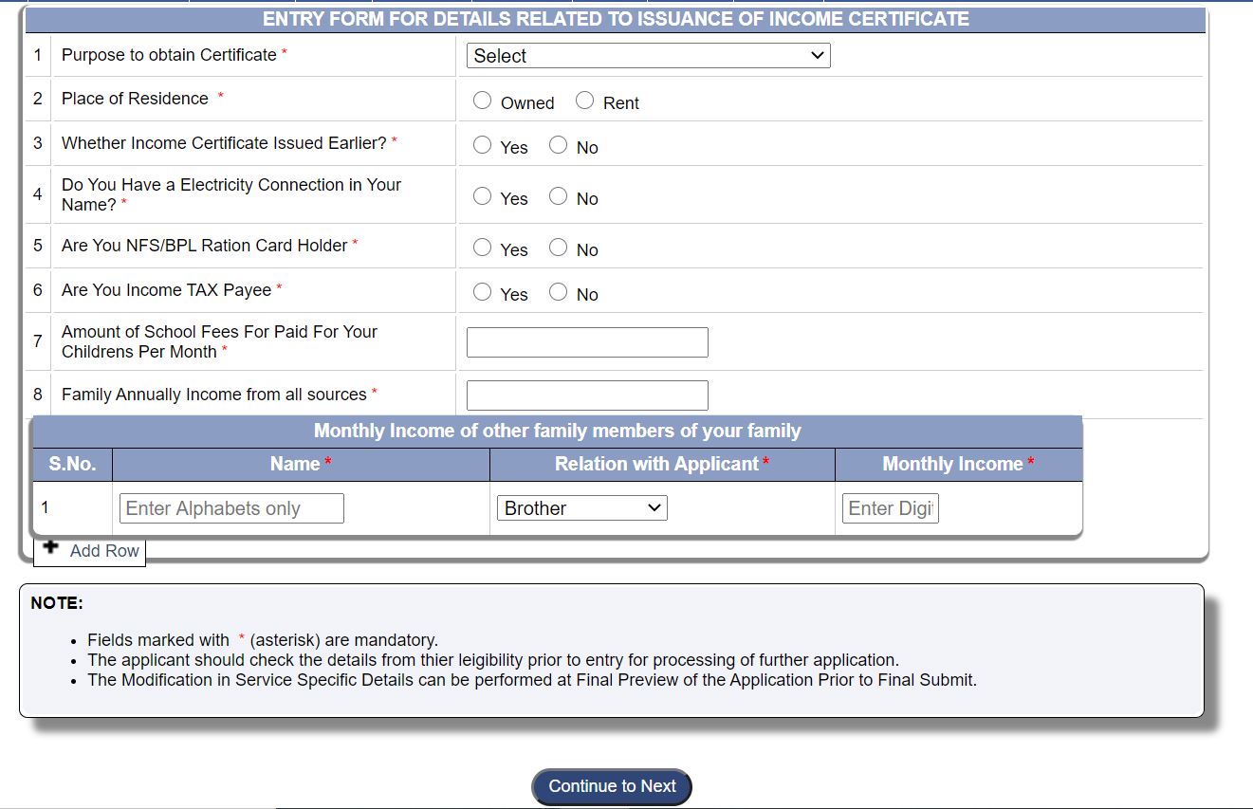Click the Enter Alphabets only name field
Image resolution: width=1253 pixels, height=809 pixels.
(230, 507)
